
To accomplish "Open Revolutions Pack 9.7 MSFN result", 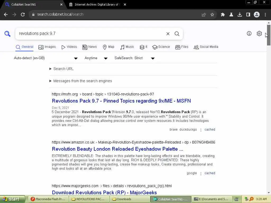I will pyautogui.click(x=121, y=101).
